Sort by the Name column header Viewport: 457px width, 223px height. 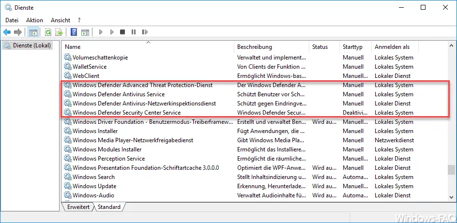click(148, 47)
